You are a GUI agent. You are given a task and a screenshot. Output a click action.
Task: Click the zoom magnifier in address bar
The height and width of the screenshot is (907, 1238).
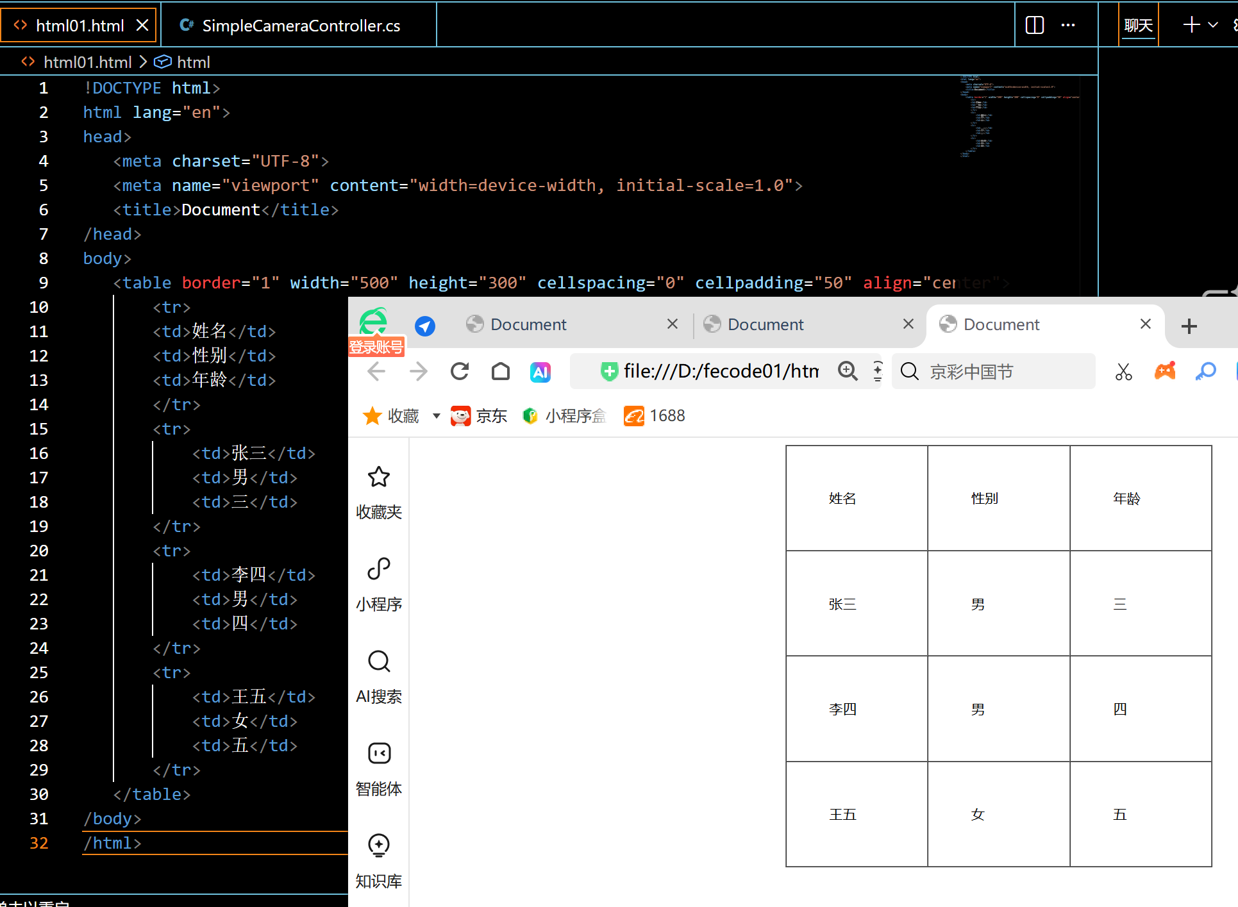click(x=848, y=371)
